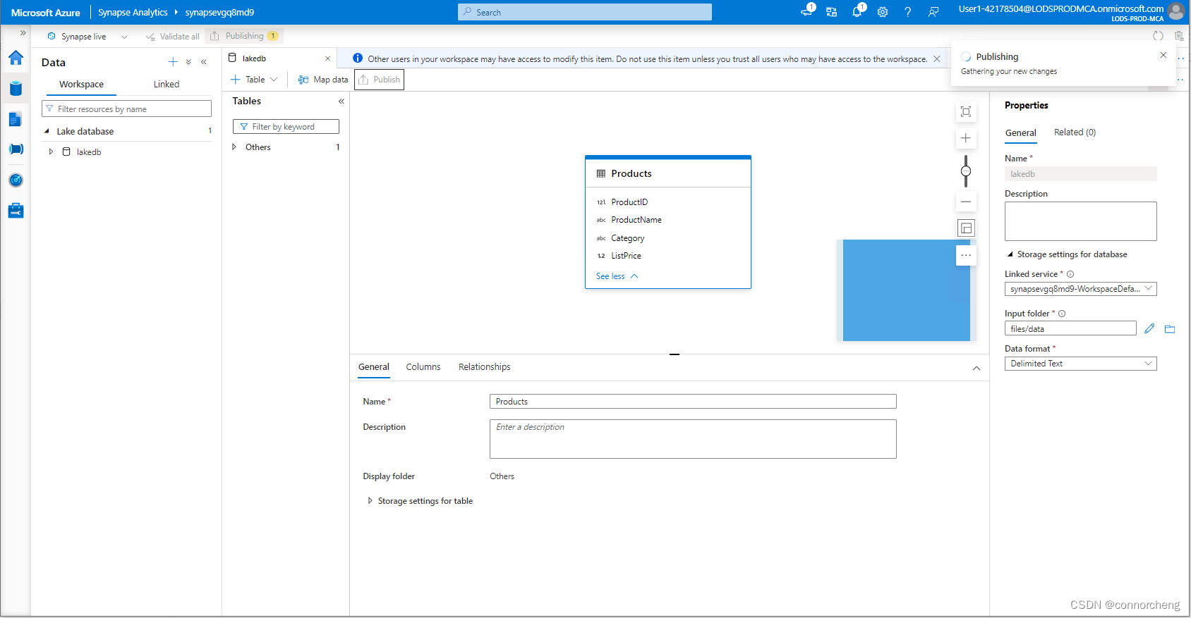Dismiss the workspace access warning banner

tap(937, 59)
